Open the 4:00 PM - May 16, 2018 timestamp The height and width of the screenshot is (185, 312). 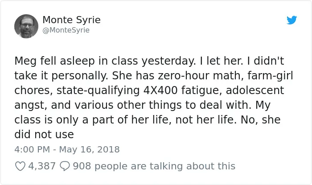click(67, 149)
